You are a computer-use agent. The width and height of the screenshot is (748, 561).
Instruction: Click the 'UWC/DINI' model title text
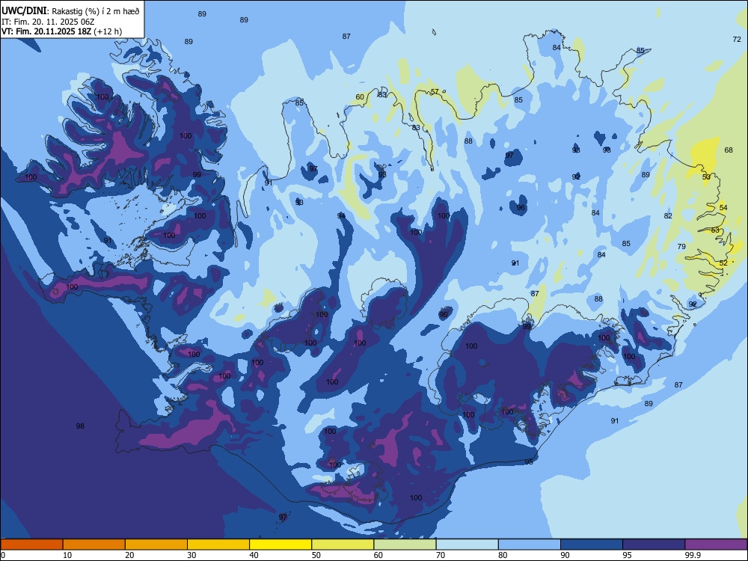(x=24, y=11)
